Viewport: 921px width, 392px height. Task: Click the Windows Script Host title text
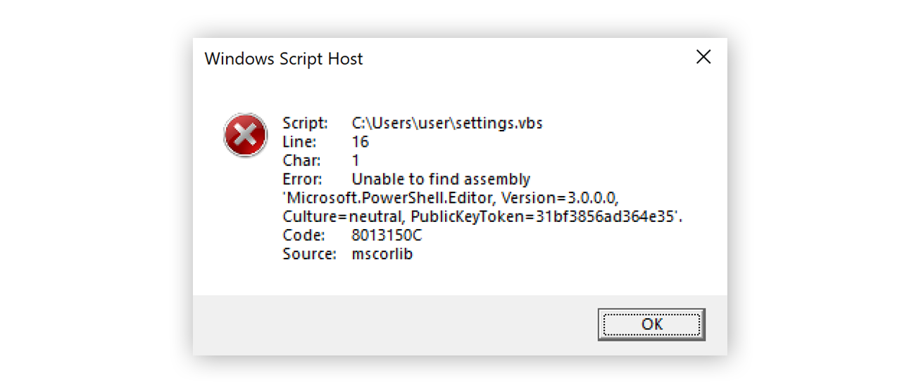point(284,59)
